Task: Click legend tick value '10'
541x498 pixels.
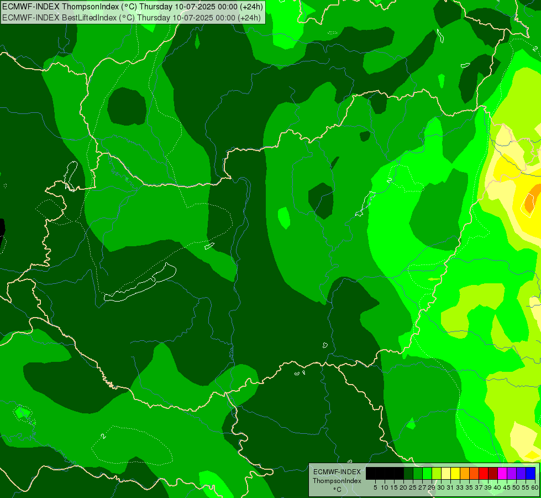Action: click(385, 487)
